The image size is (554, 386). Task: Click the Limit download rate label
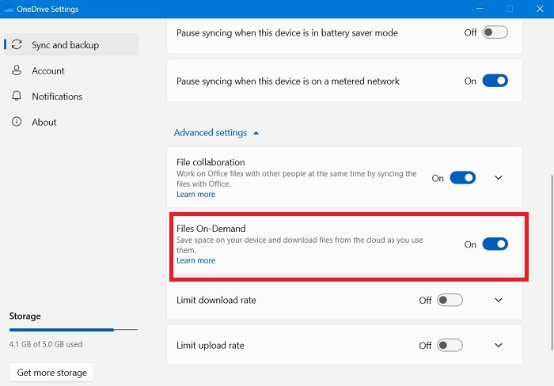point(216,301)
